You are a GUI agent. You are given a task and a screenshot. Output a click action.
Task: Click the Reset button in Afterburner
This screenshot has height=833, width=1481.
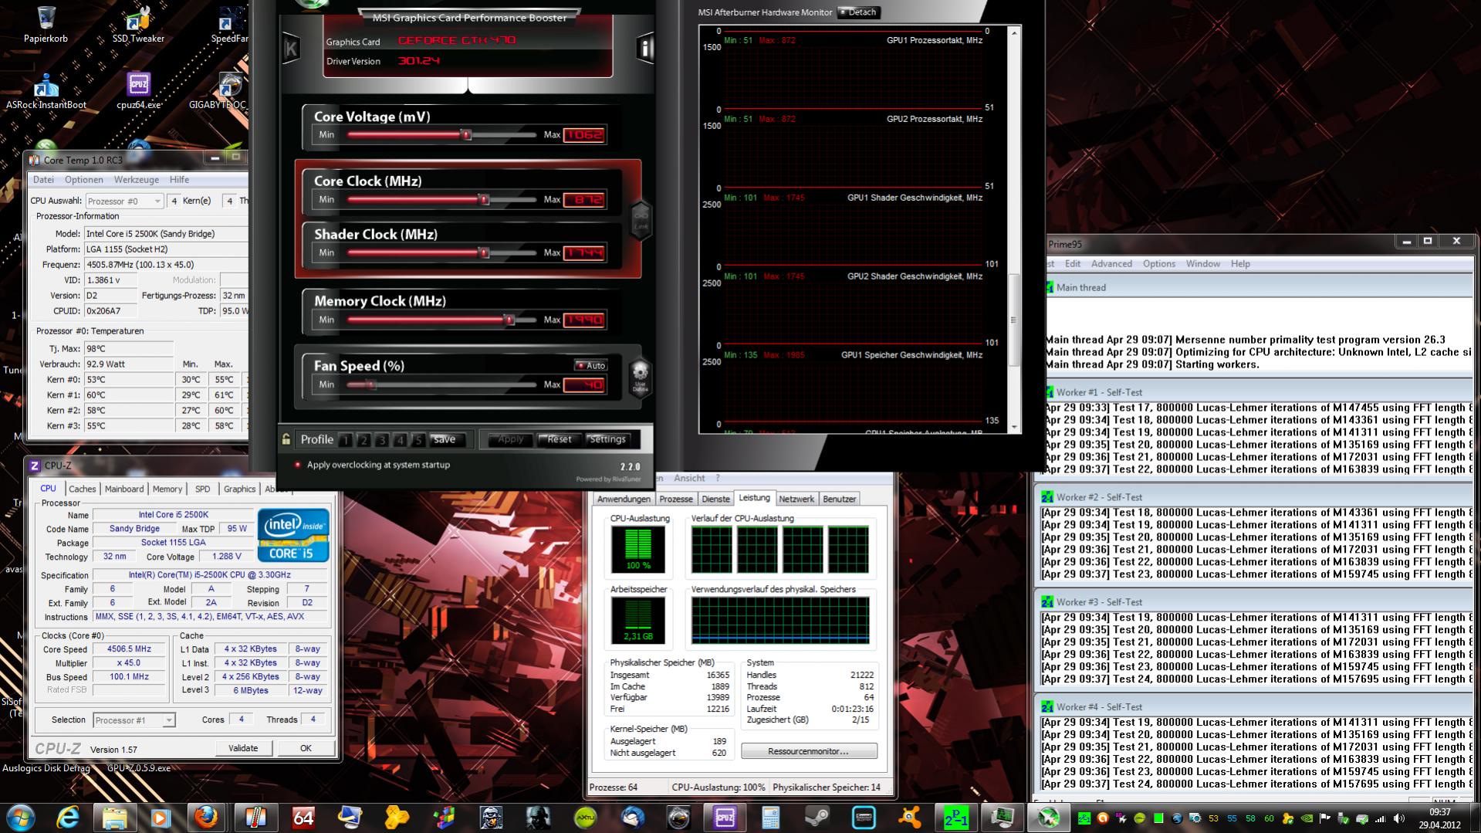(560, 439)
